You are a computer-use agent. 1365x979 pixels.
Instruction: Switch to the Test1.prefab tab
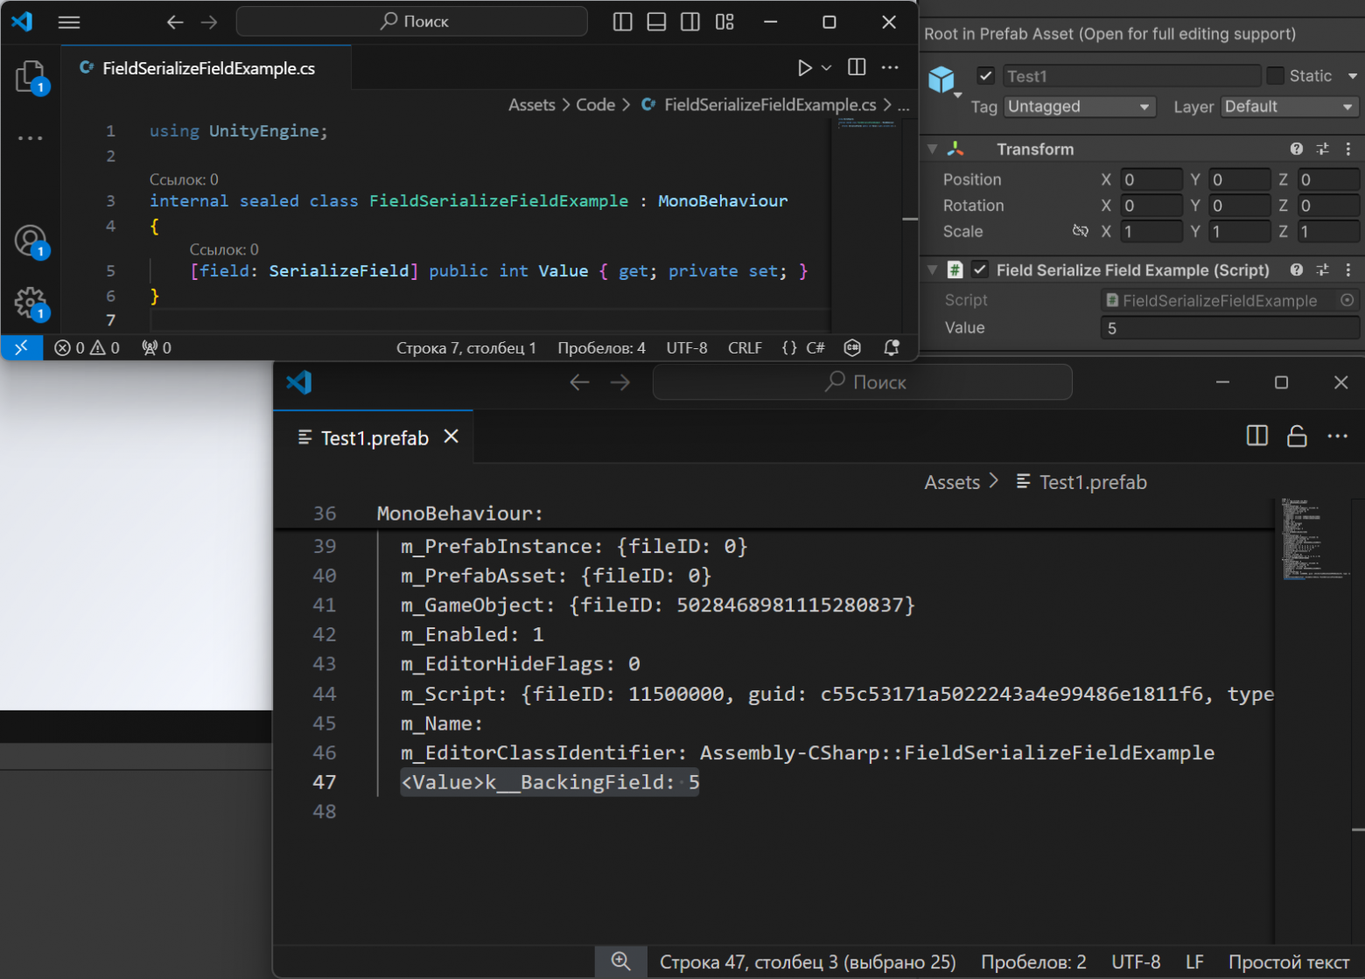tap(374, 437)
